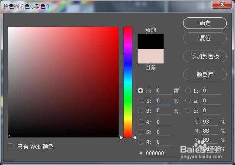
Task: Select the Lab b radio button
Action: [x=188, y=111]
